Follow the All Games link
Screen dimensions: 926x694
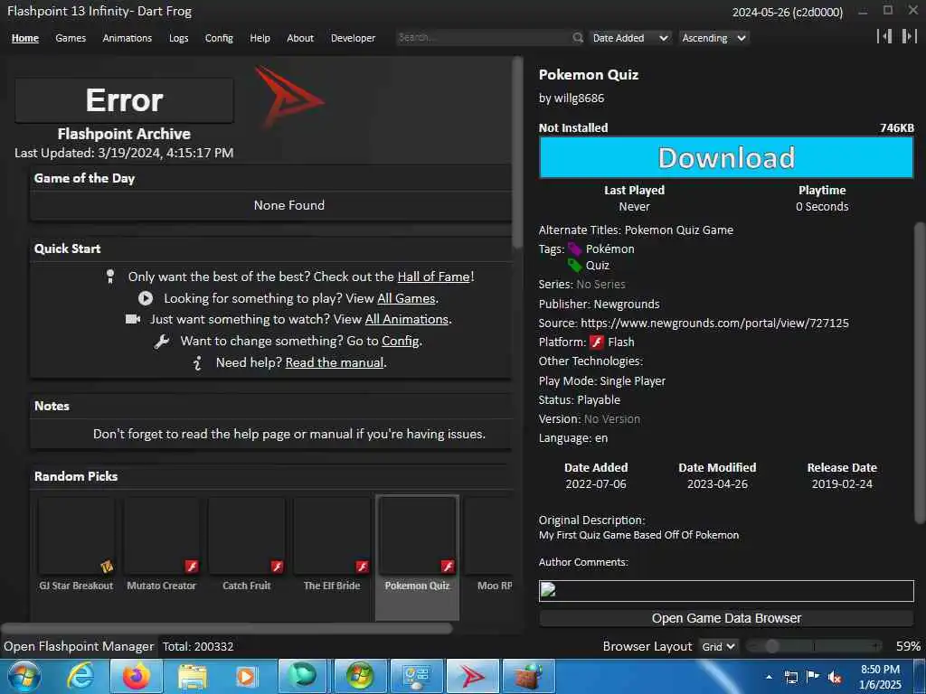[x=406, y=298]
